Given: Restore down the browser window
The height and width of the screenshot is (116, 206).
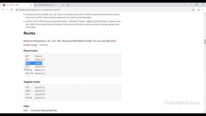Looking at the screenshot, I should (x=197, y=5).
